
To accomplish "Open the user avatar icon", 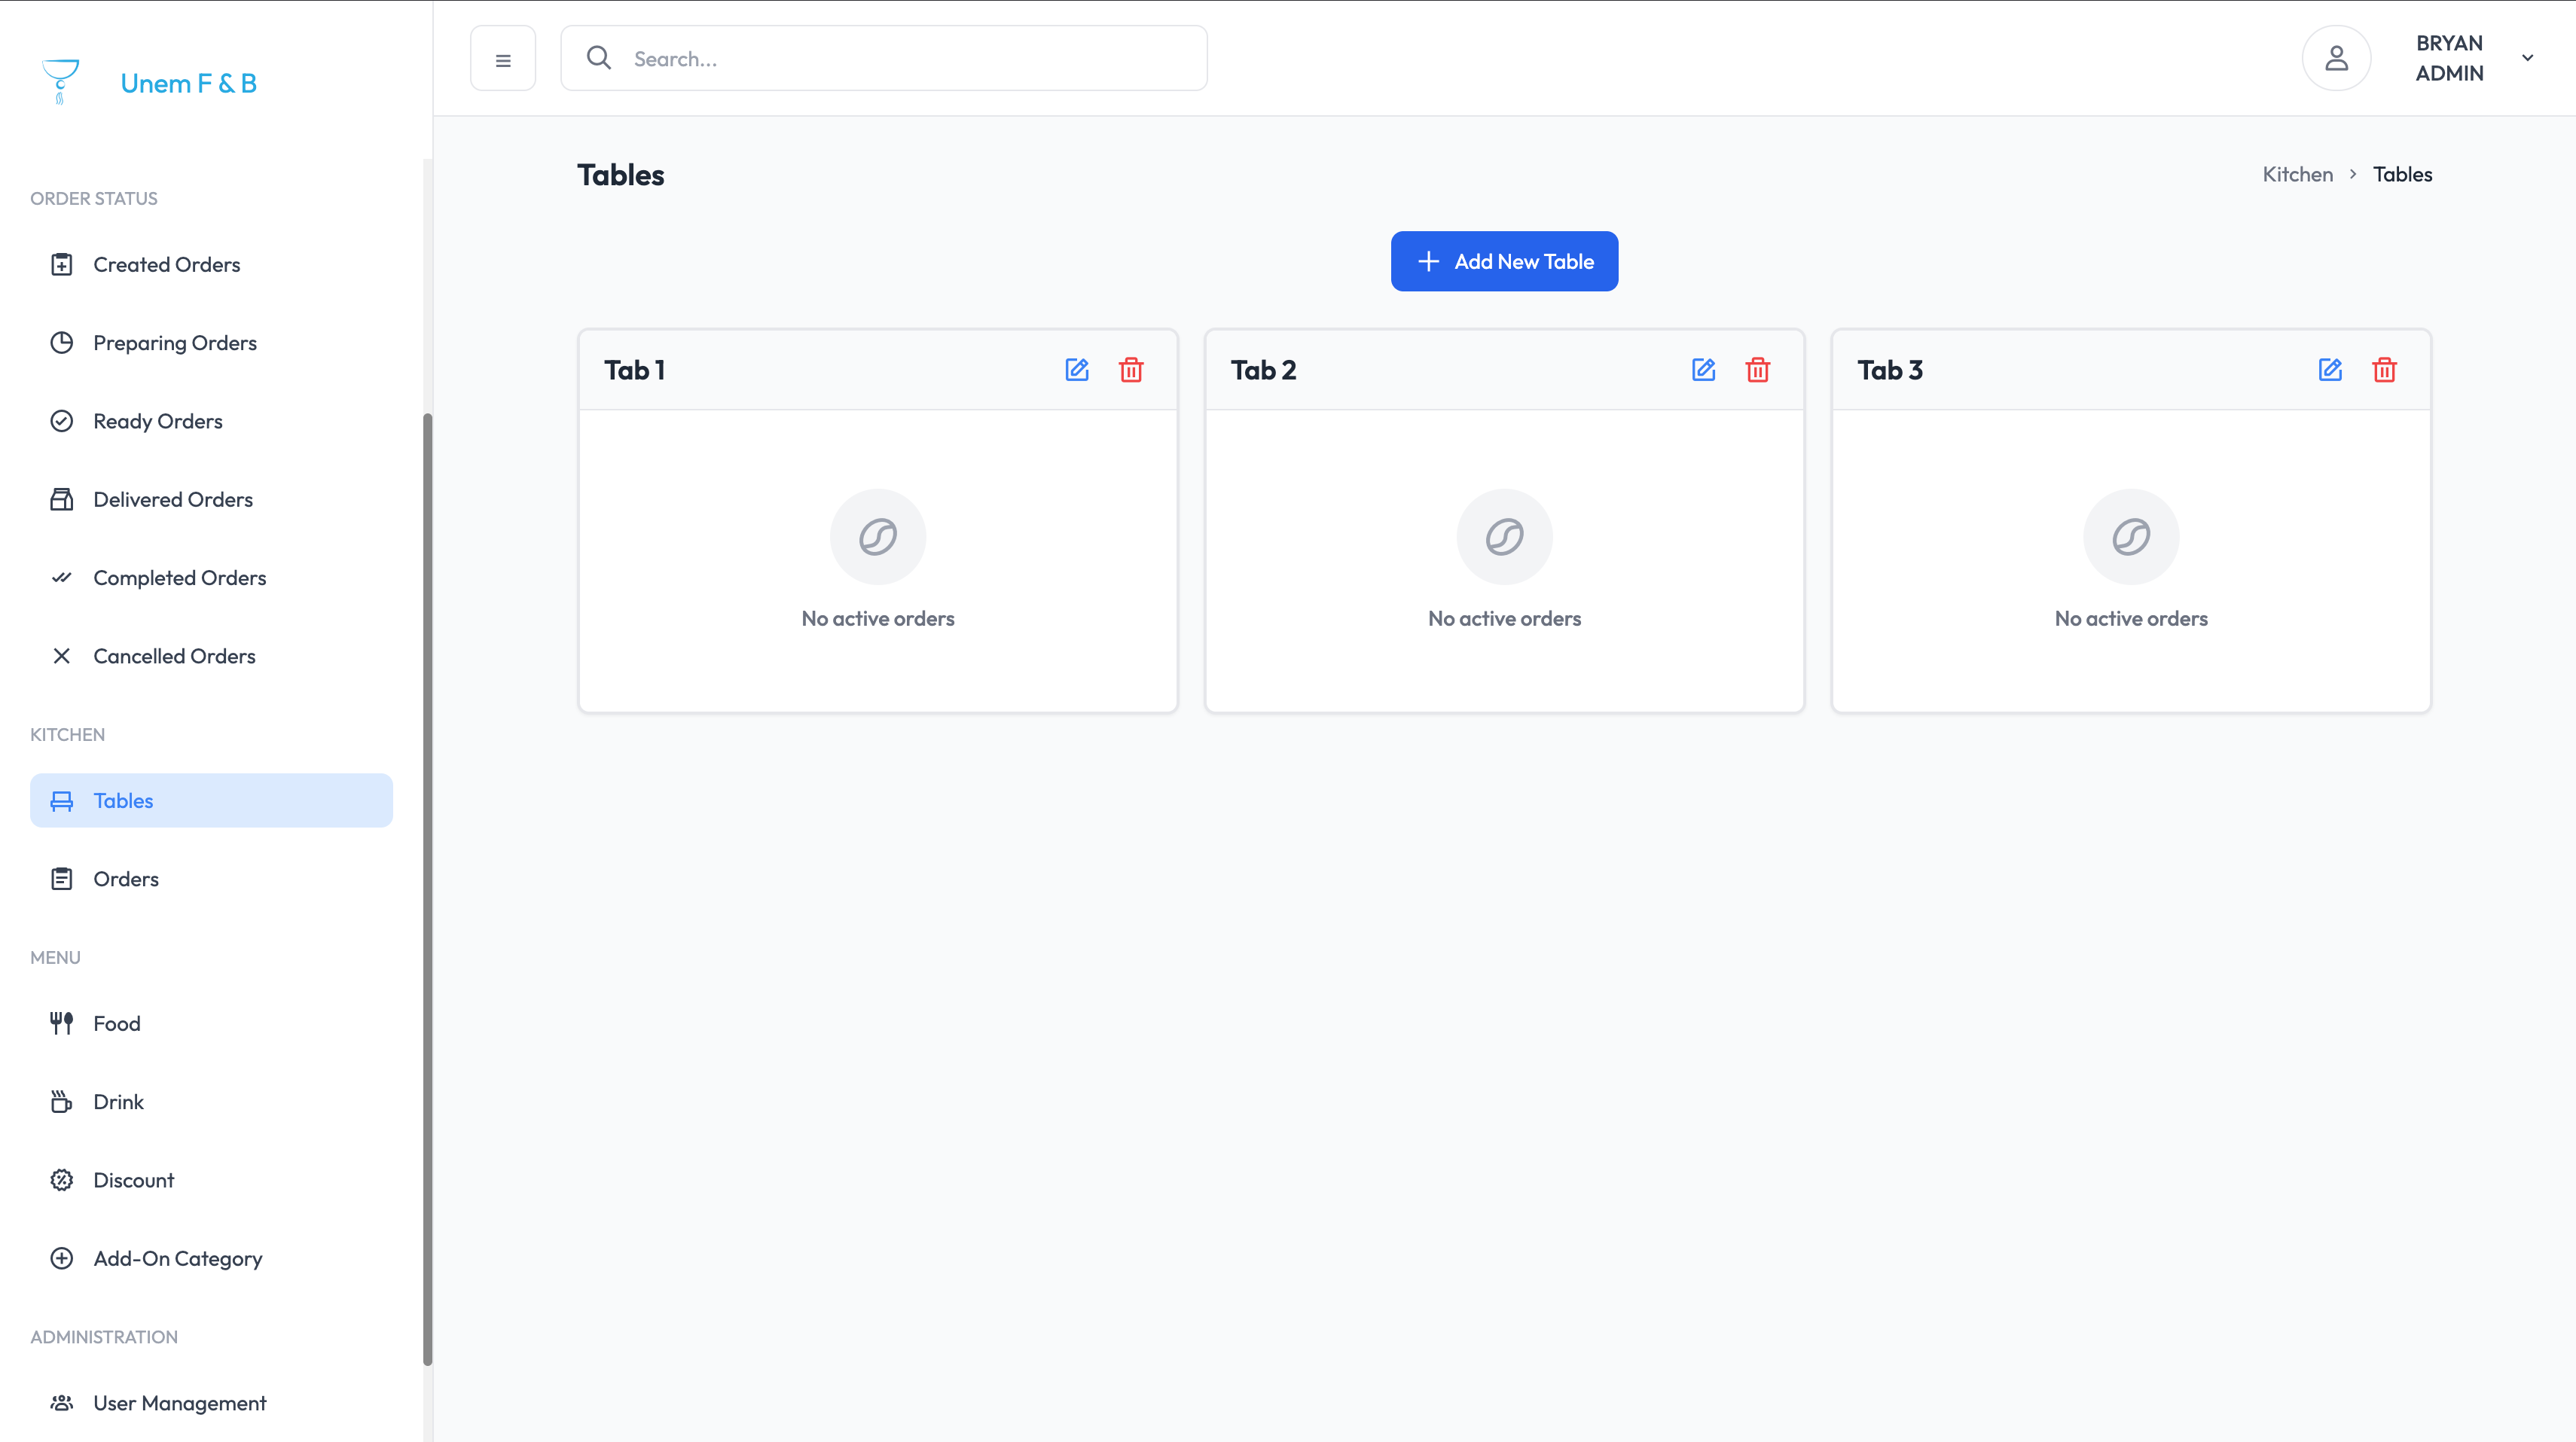I will coord(2336,58).
